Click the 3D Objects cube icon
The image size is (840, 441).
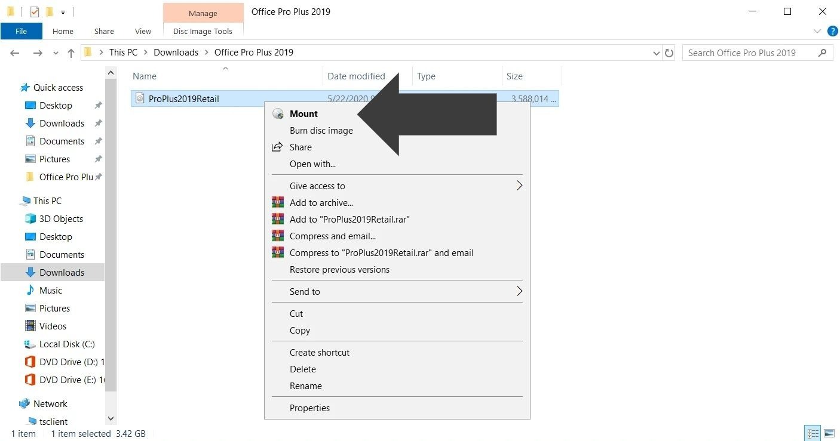pos(30,218)
